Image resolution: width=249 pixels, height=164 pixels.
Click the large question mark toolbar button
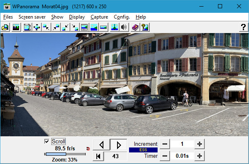[x=244, y=27]
